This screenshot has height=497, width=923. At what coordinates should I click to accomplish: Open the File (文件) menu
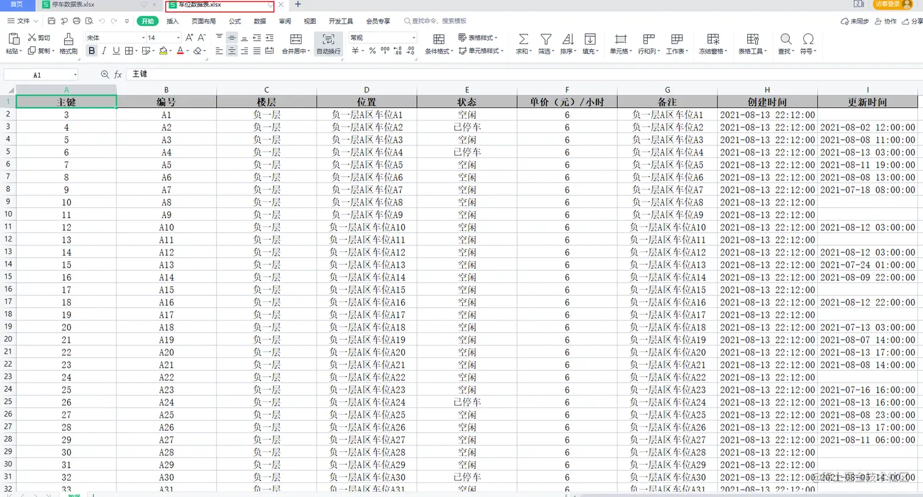(x=23, y=21)
